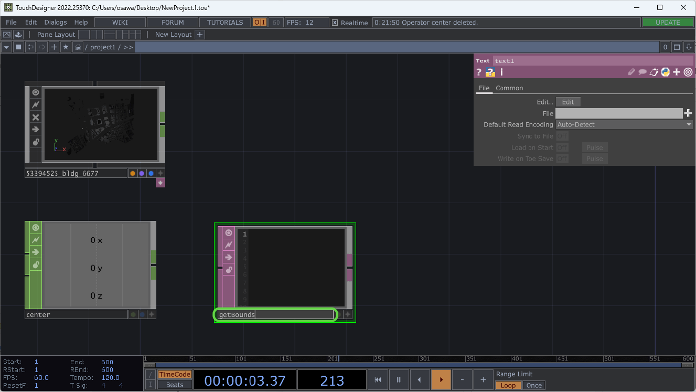
Task: Open Python help with the blue question mark icon
Action: pyautogui.click(x=489, y=72)
